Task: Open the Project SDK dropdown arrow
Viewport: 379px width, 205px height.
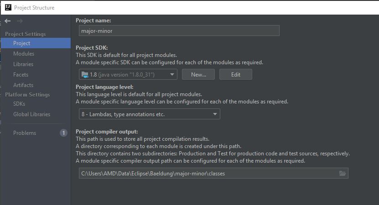Action: pos(172,74)
